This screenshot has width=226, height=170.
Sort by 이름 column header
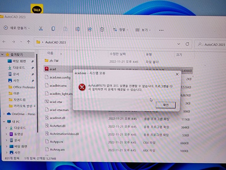point(50,53)
